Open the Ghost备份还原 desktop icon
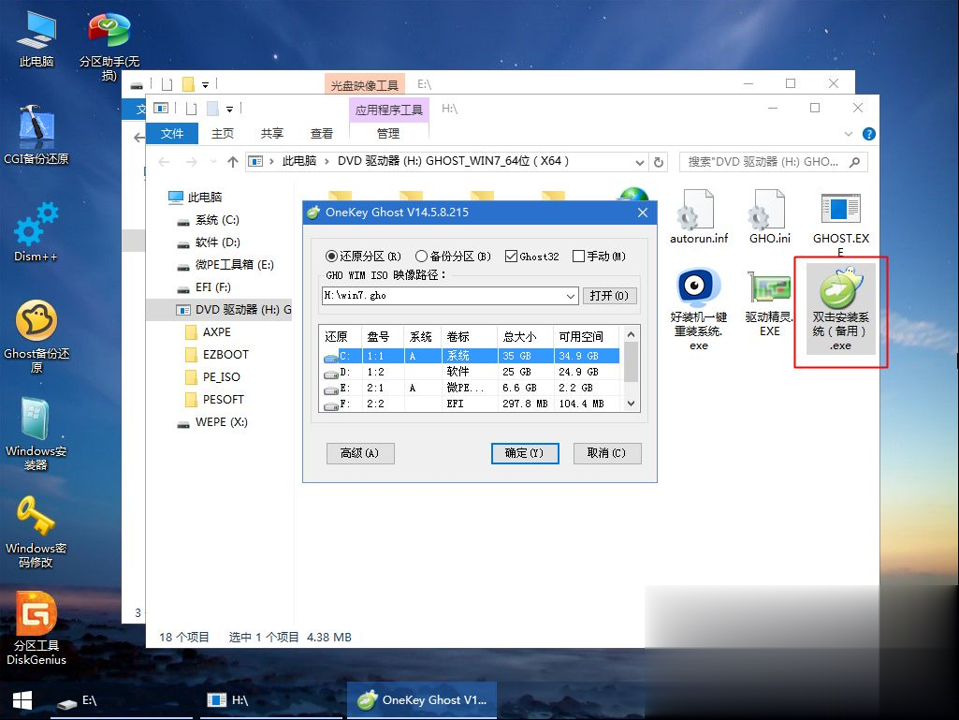Screen dimensions: 959x720 click(36, 337)
